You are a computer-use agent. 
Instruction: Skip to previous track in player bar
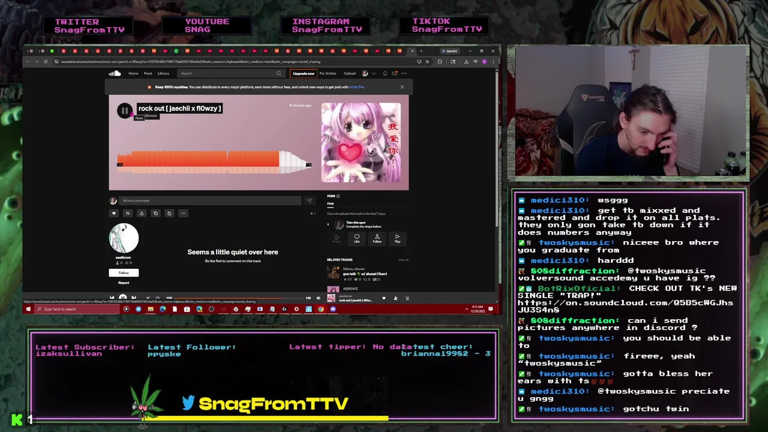click(x=112, y=298)
